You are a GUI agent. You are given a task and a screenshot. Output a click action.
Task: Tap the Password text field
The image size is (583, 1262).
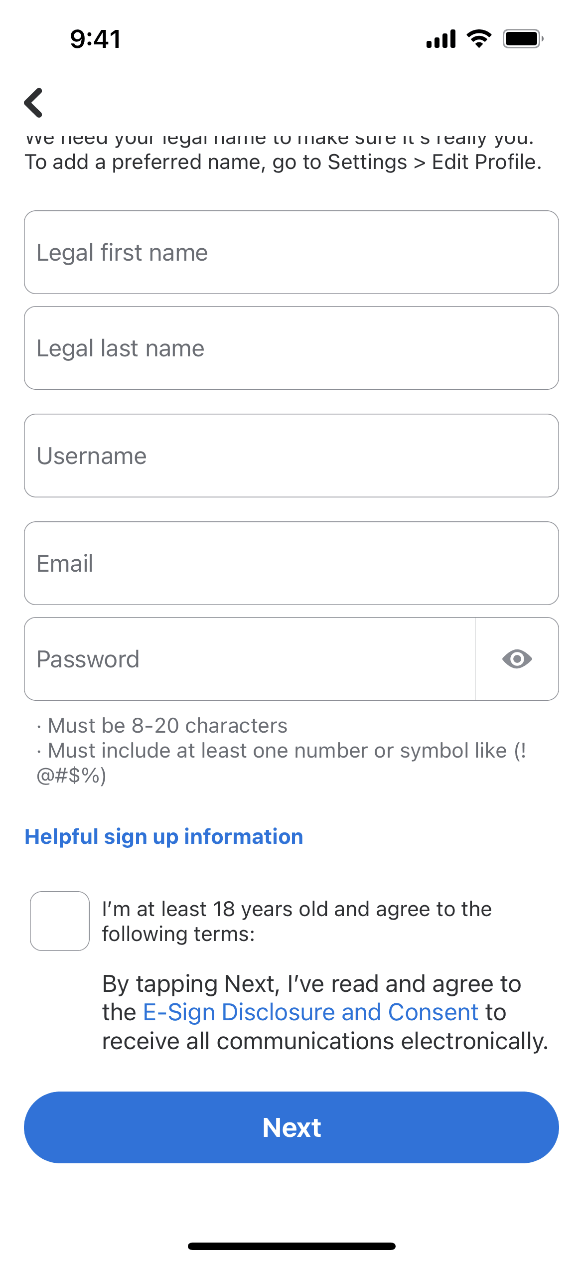point(249,659)
